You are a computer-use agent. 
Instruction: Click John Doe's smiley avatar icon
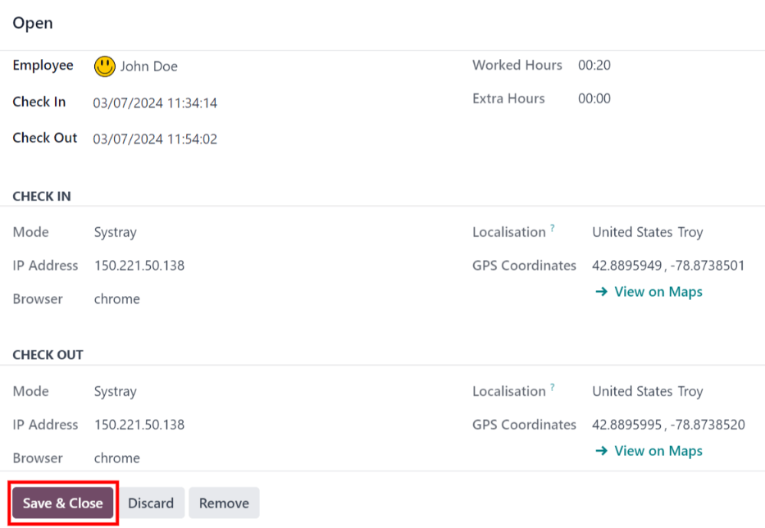tap(105, 66)
